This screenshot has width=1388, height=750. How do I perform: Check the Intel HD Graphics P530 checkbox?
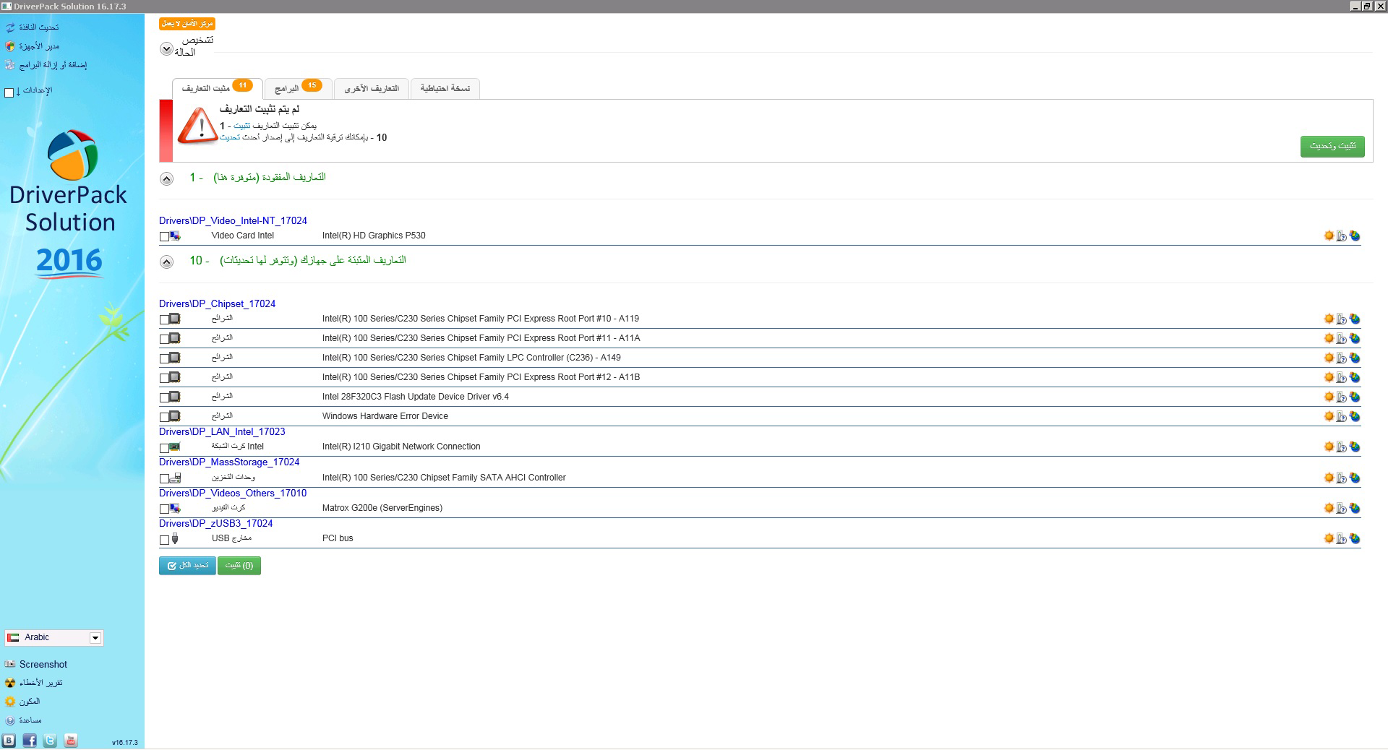pos(164,236)
